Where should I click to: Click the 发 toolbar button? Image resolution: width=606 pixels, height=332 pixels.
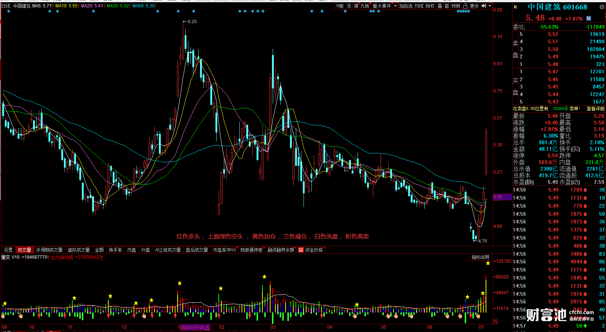349,6
